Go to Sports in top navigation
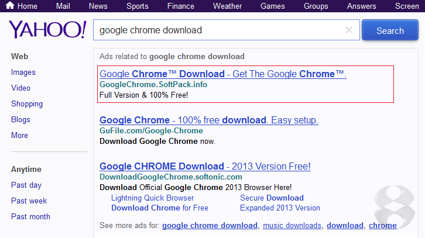This screenshot has width=425, height=238. coord(138,6)
